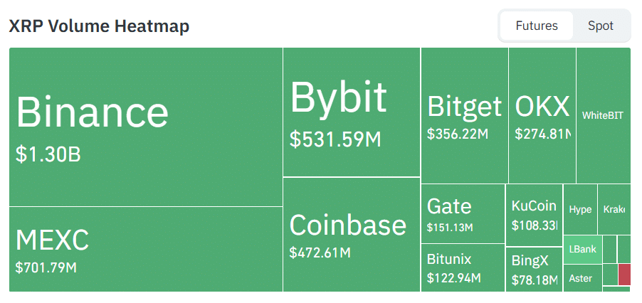Click the KuCoin heatmap tile
This screenshot has width=642, height=303.
pos(534,215)
